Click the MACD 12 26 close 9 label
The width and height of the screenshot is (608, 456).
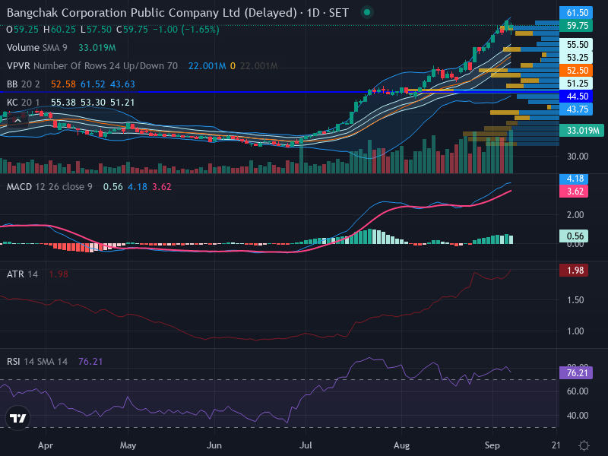click(x=49, y=187)
